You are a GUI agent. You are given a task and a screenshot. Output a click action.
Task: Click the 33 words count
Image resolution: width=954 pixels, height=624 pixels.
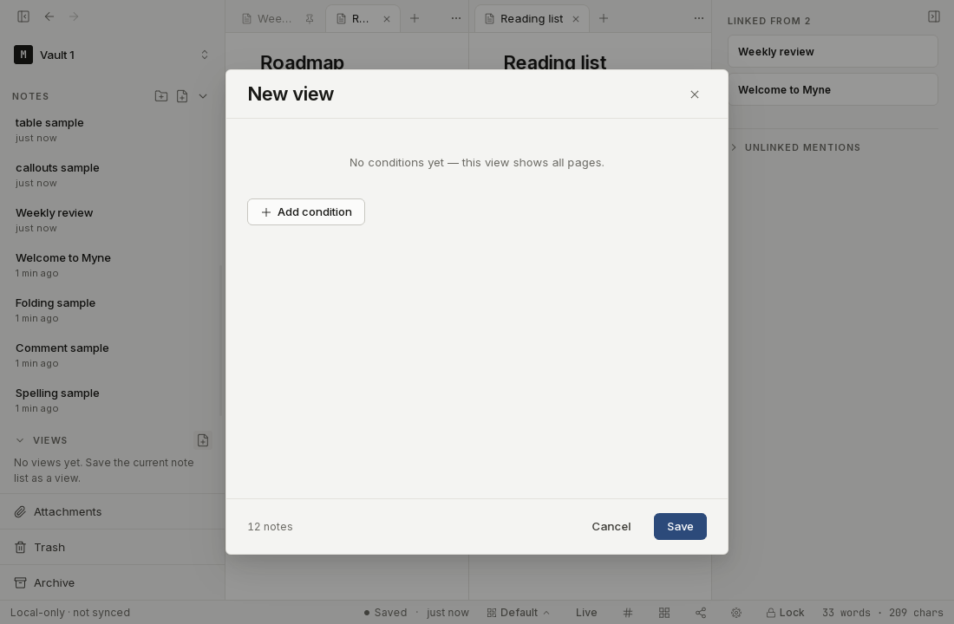point(846,613)
